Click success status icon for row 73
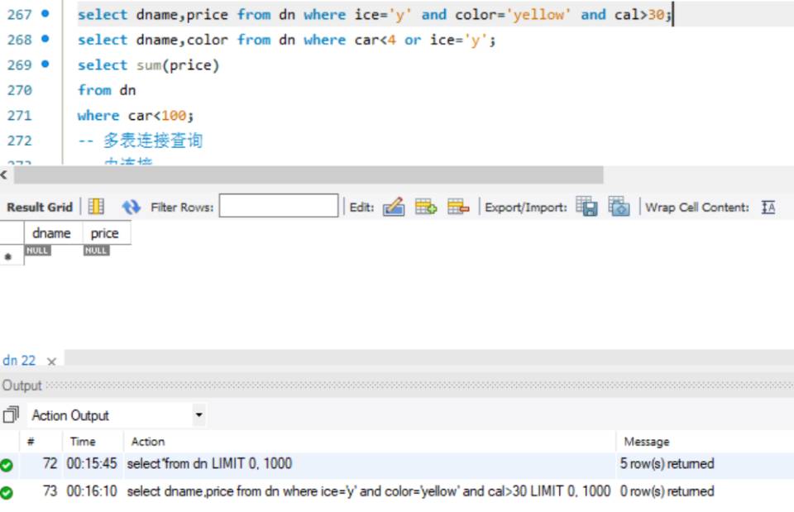The height and width of the screenshot is (512, 794). pos(7,492)
